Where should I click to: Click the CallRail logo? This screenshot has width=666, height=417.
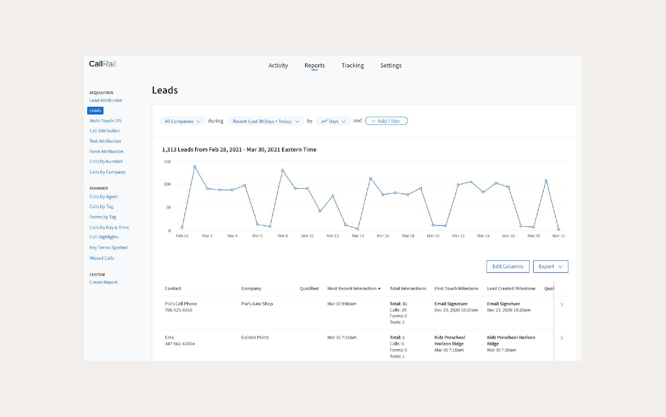click(102, 64)
